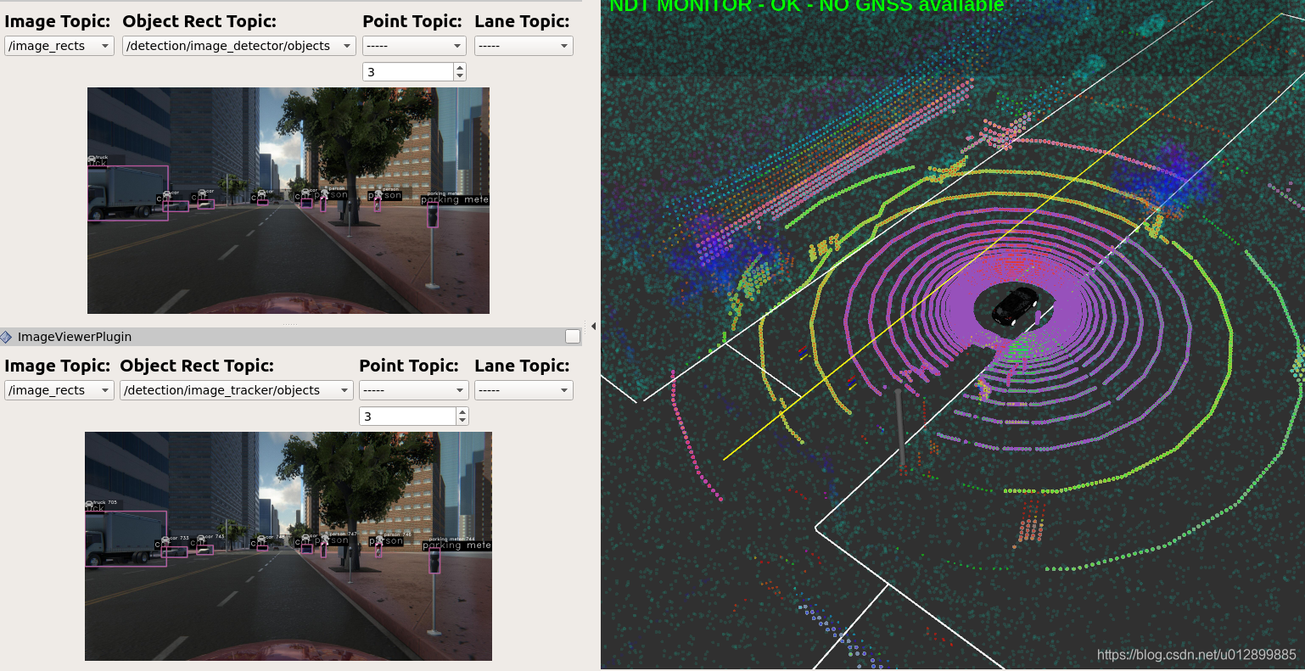Screen dimensions: 1305x671
Task: Decrease the bottom point size spinbox value
Action: click(462, 421)
